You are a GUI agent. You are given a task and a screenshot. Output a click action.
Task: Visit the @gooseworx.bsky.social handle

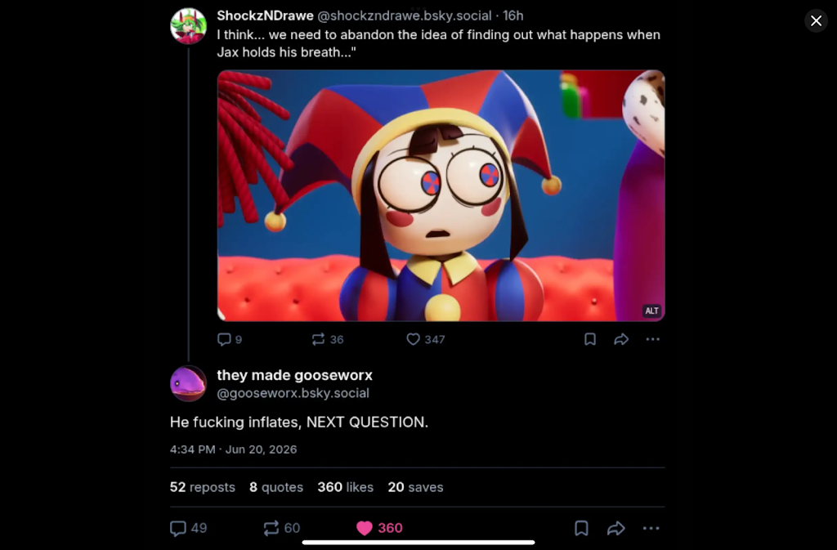(x=293, y=393)
